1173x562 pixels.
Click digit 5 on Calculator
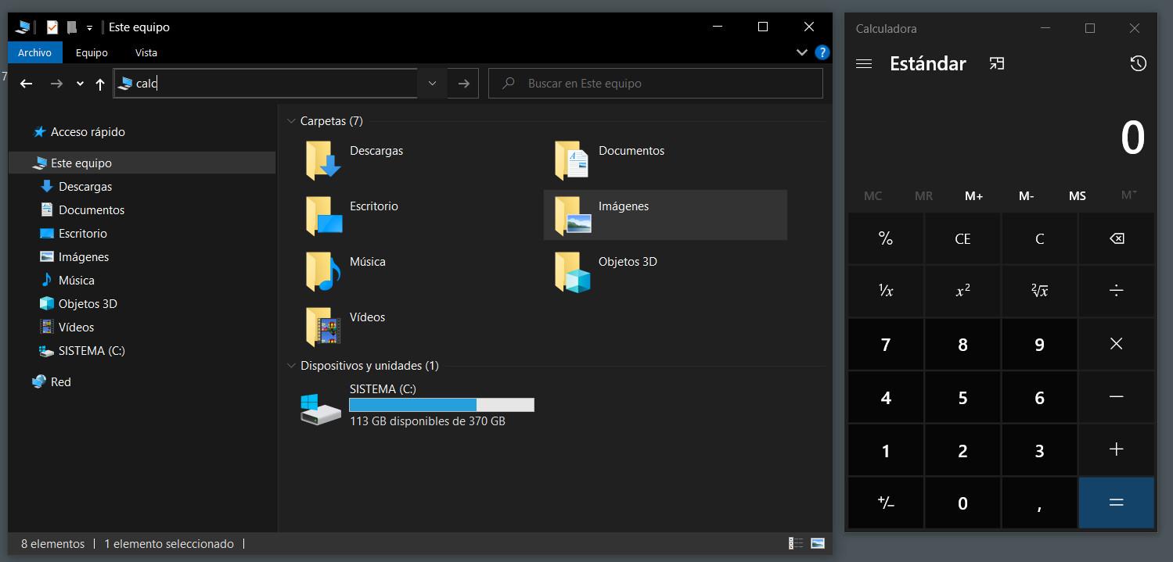point(963,397)
